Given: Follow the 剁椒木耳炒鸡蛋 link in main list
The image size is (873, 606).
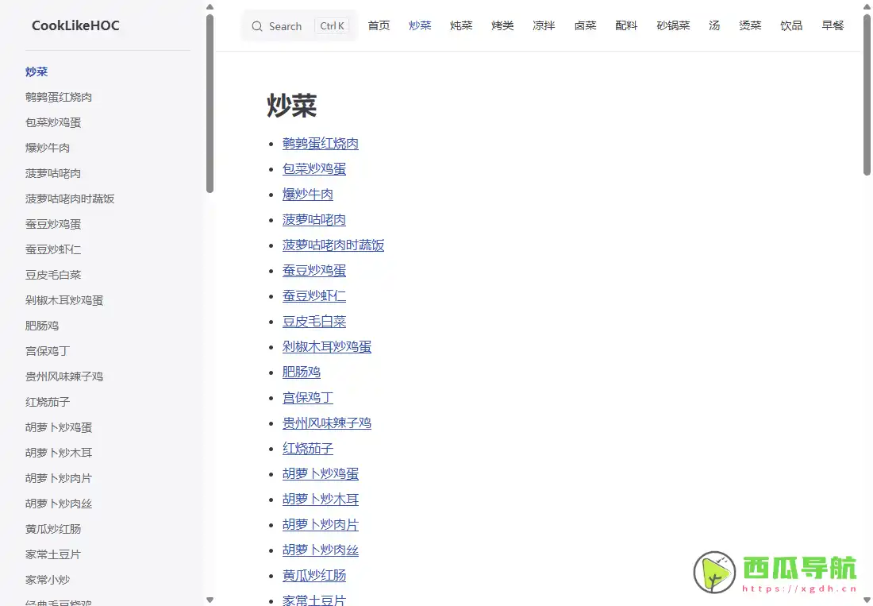Looking at the screenshot, I should coord(327,347).
